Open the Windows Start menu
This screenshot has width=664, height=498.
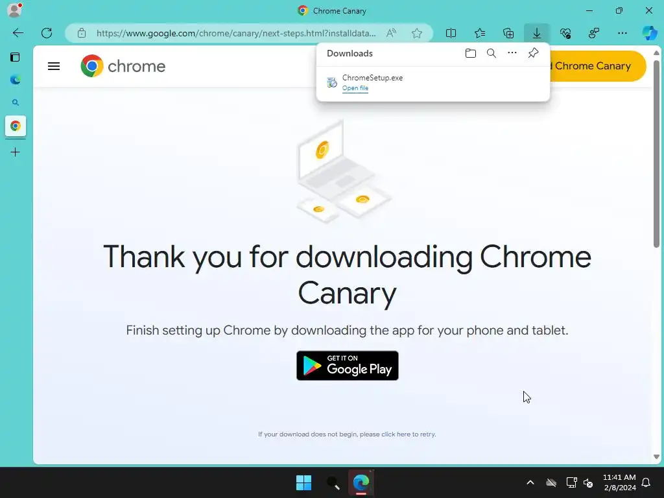(303, 482)
